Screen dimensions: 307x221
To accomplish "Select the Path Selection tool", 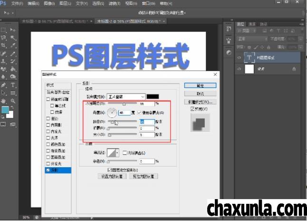I will tap(3, 93).
